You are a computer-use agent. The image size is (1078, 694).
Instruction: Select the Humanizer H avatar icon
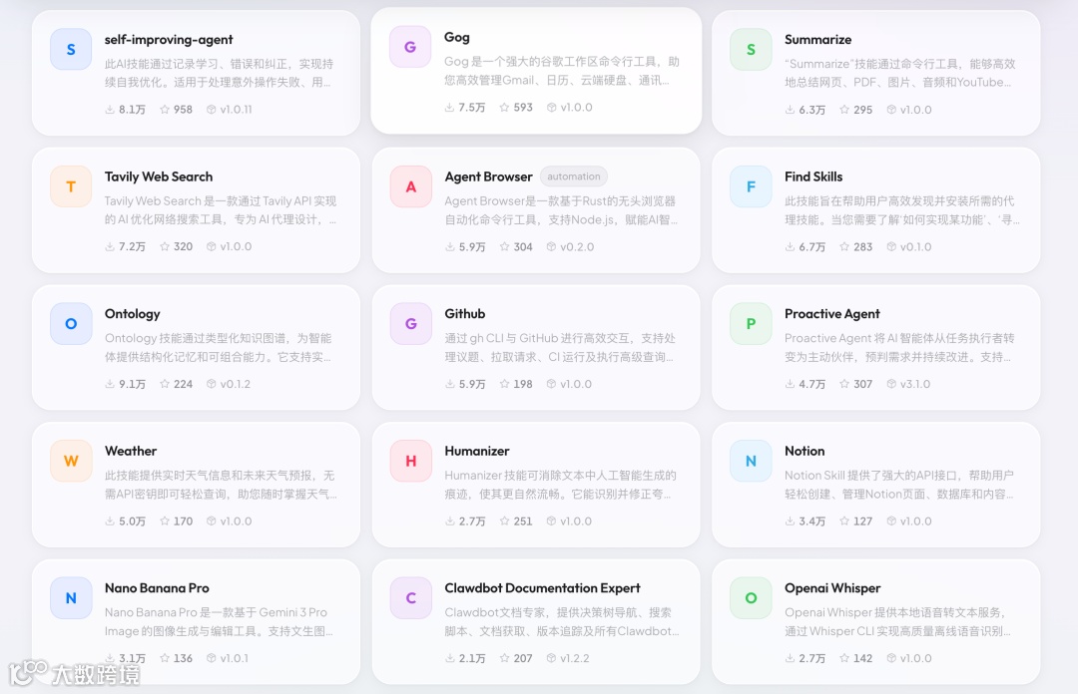[x=411, y=461]
